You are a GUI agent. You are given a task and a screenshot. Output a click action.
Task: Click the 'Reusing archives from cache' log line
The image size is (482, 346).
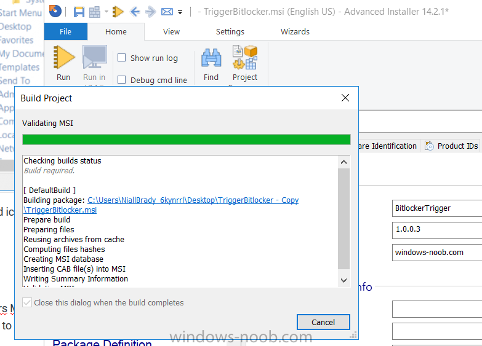click(x=74, y=240)
